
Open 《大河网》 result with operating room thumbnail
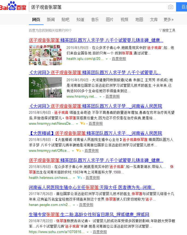95,73
